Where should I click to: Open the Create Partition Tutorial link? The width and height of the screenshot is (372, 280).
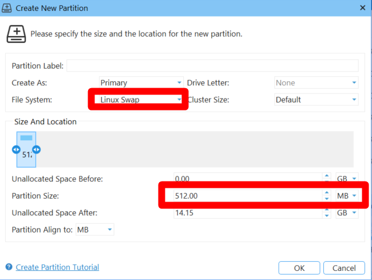pyautogui.click(x=57, y=267)
